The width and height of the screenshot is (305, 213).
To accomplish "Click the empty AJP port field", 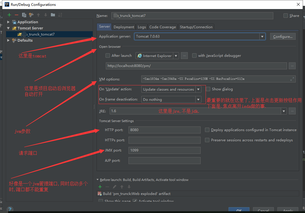I will point(164,161).
